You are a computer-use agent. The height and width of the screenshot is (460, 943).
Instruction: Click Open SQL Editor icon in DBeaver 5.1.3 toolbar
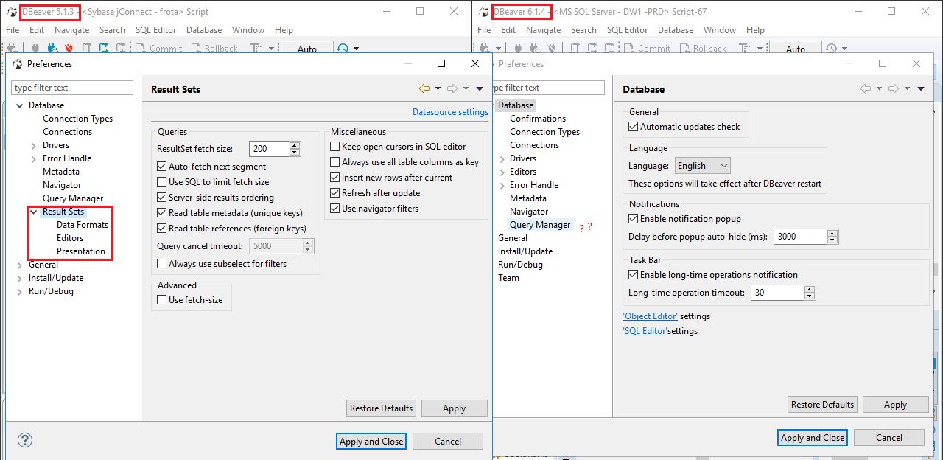coord(86,48)
